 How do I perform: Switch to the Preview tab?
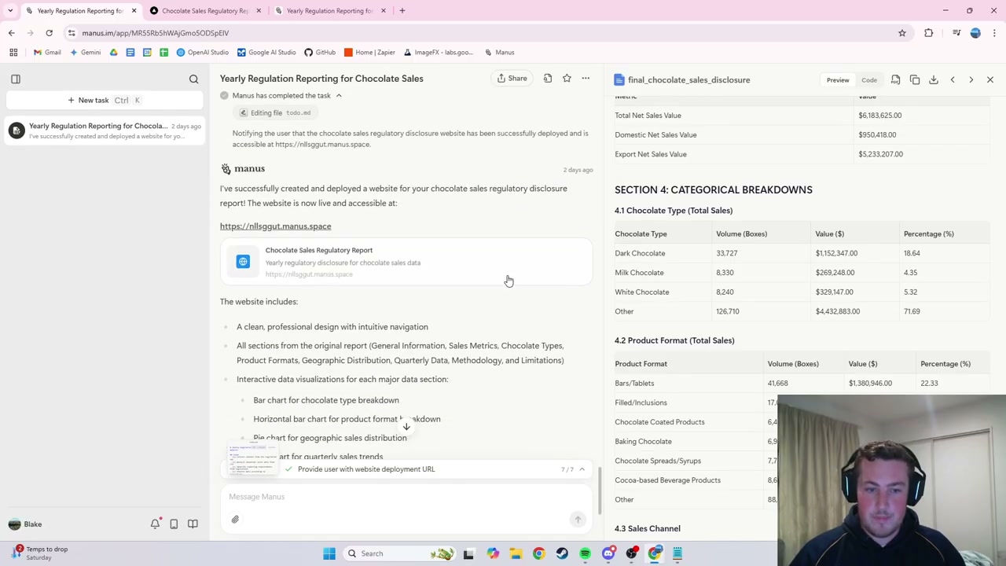pyautogui.click(x=838, y=79)
